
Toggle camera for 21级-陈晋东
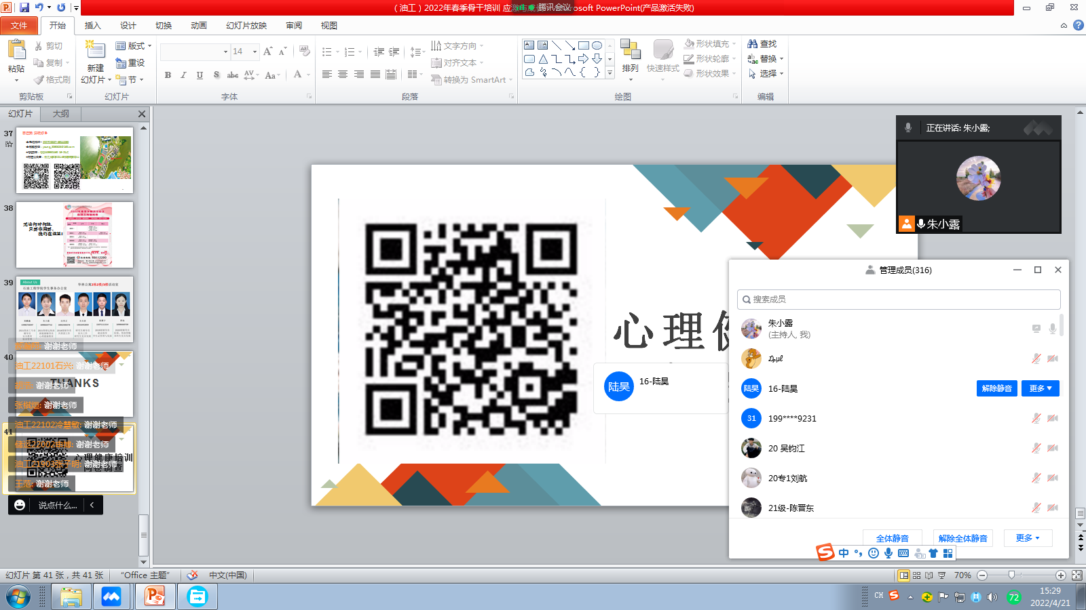tap(1052, 508)
